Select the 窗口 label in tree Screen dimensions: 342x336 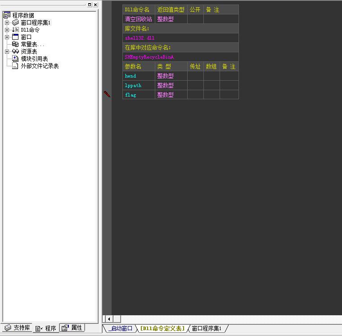(x=26, y=37)
